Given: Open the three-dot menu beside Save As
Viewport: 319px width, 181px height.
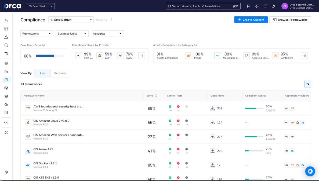Looking at the screenshot, I should tap(111, 20).
